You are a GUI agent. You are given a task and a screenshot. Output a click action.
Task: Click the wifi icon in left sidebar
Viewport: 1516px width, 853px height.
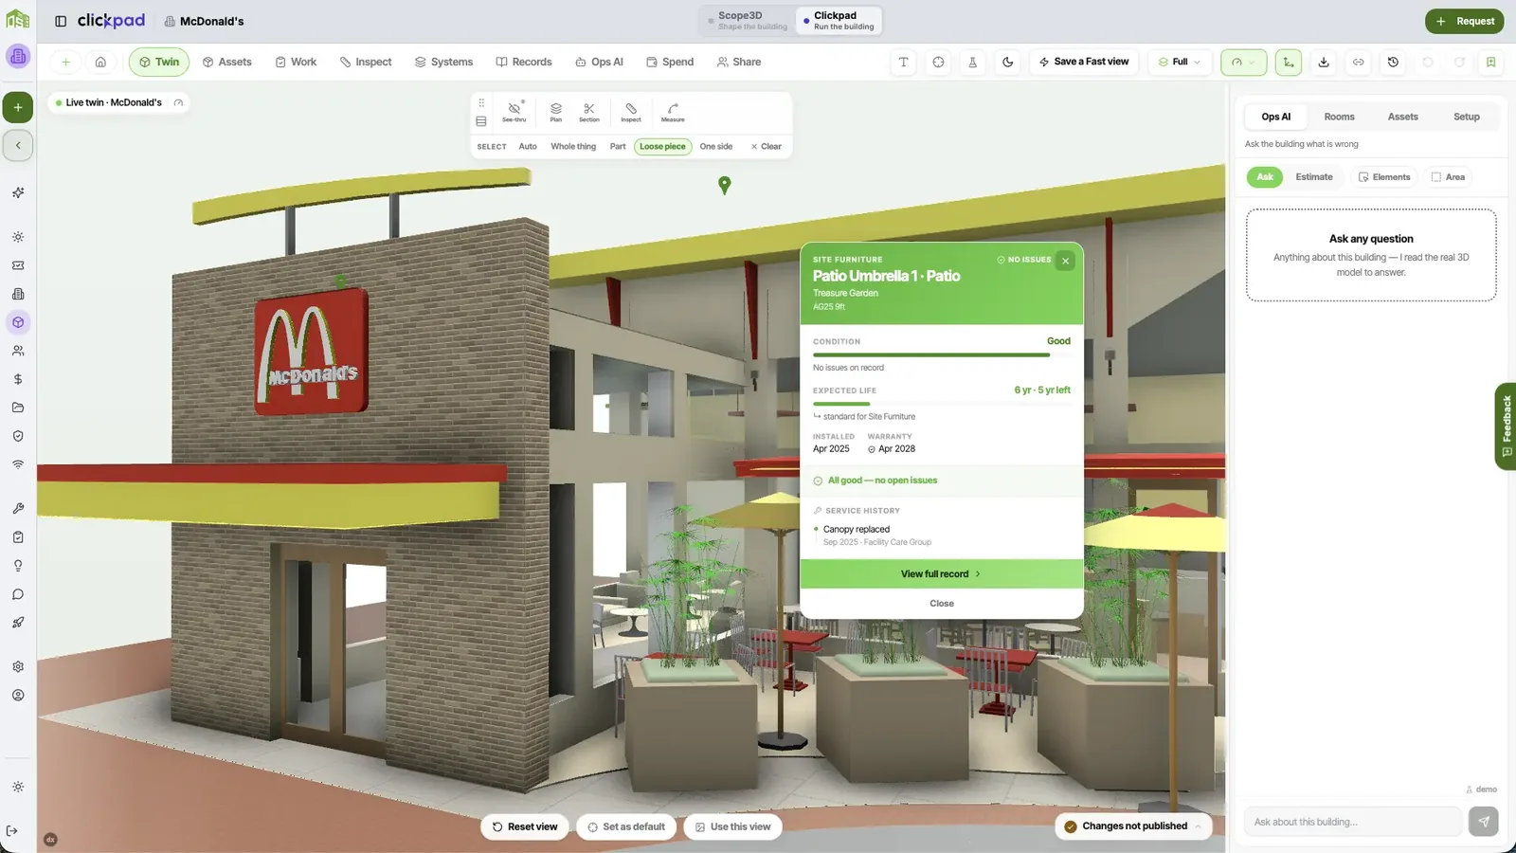click(x=18, y=464)
